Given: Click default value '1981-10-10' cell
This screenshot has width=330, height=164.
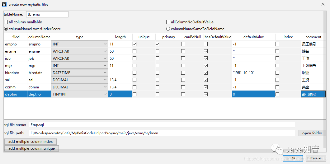Looking at the screenshot, I should (x=253, y=73).
